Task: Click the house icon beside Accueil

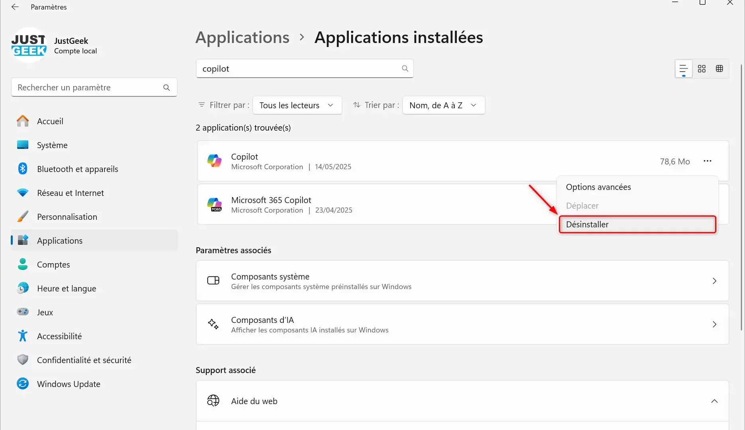Action: 23,121
